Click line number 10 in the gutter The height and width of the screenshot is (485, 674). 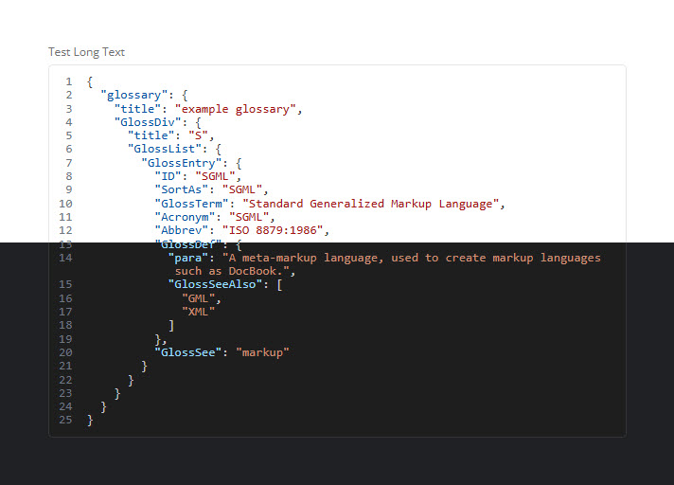pyautogui.click(x=65, y=204)
